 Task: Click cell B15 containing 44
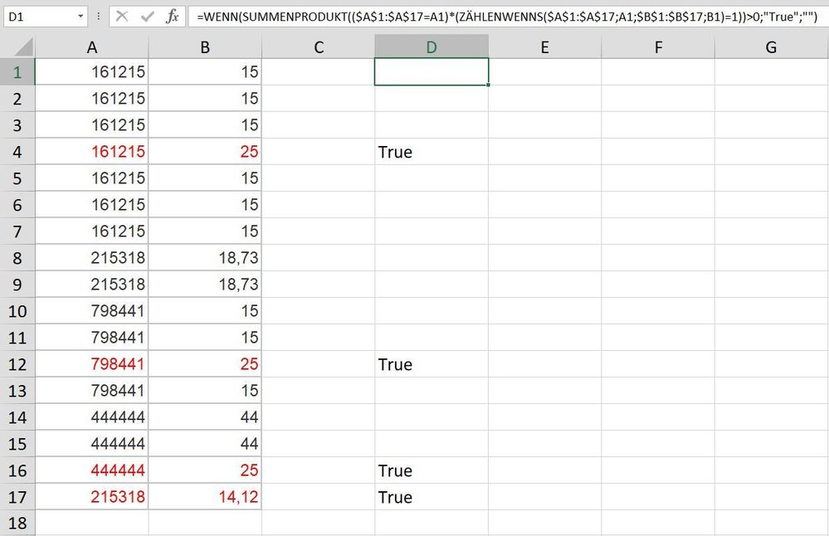pyautogui.click(x=205, y=444)
